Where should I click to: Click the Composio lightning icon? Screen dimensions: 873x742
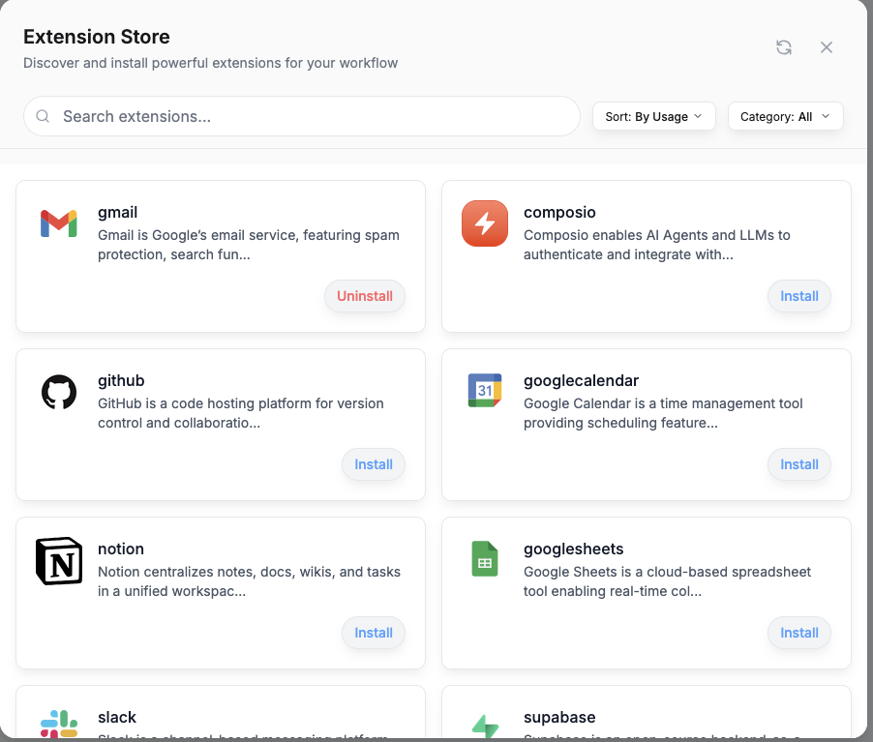pos(484,223)
